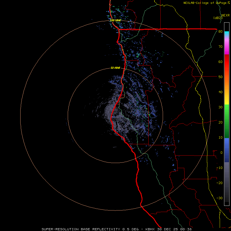This screenshot has height=231, width=231.
Task: Click the 0 value on the dBZ scale
Action: [x=222, y=153]
